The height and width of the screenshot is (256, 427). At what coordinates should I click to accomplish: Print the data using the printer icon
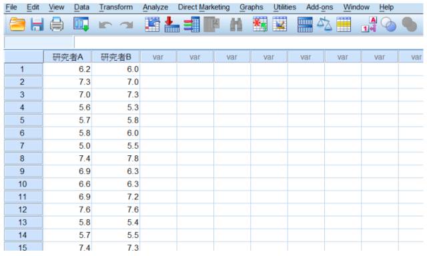57,25
